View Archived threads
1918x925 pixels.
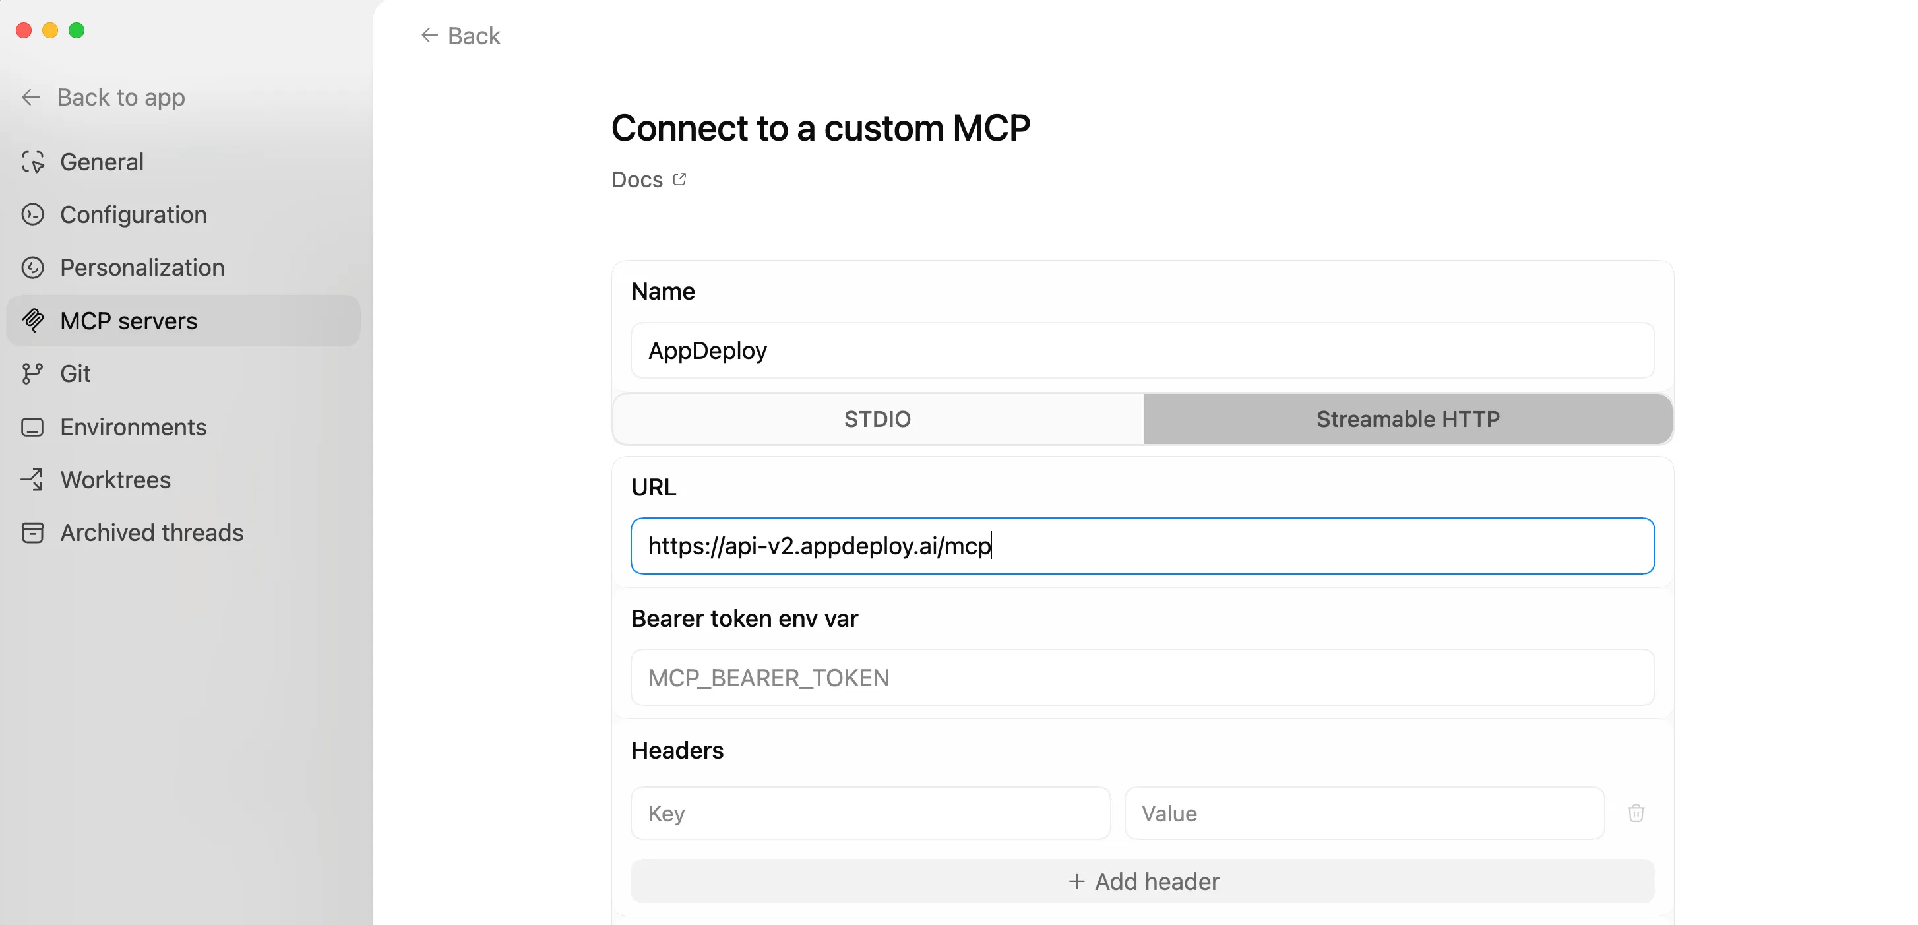tap(151, 532)
